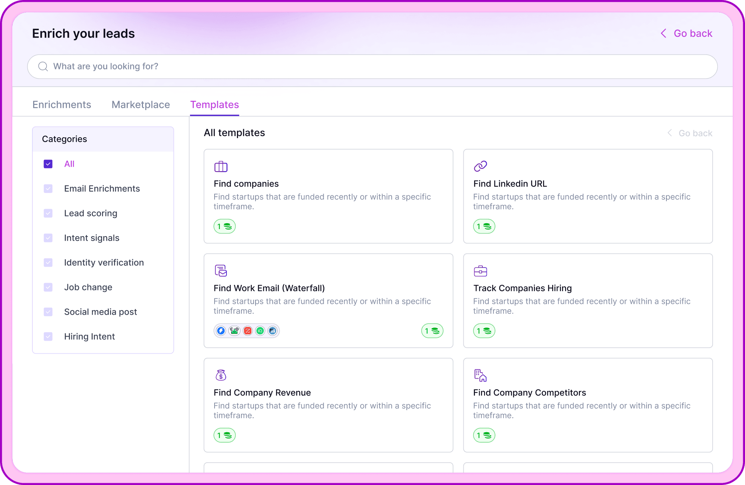
Task: Uncheck the All category checkbox
Action: (48, 164)
